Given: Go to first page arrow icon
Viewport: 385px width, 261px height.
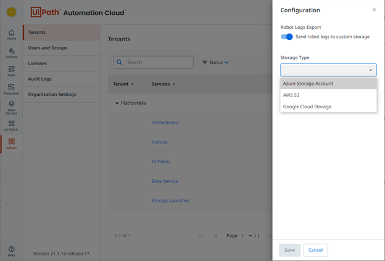Looking at the screenshot, I should point(201,236).
